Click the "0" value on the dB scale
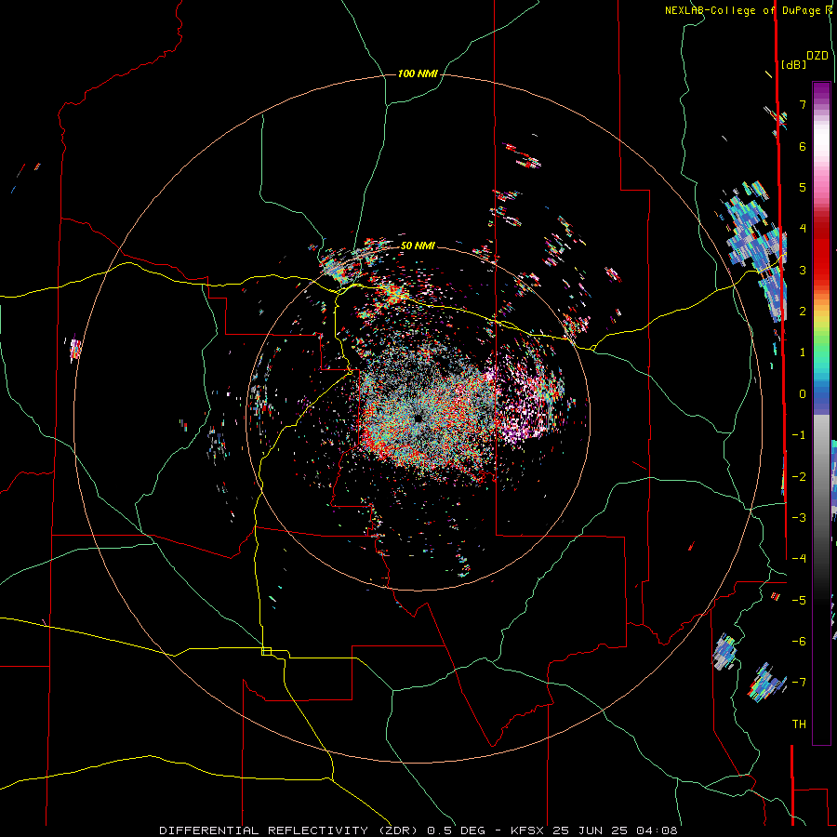 pos(803,394)
